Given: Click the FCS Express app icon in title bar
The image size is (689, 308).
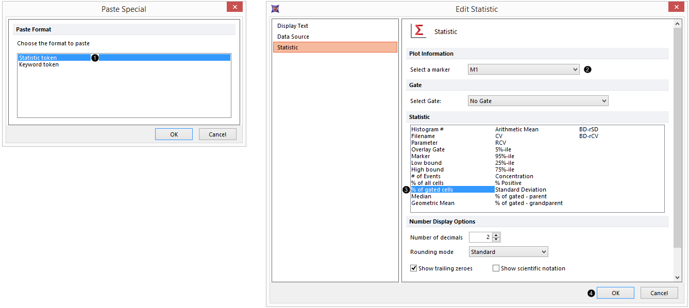Looking at the screenshot, I should (x=275, y=9).
